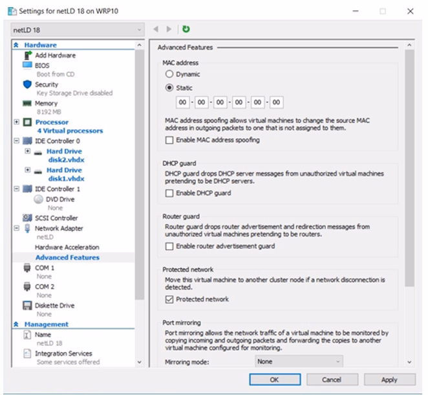Enable DHCP guard checkbox

(169, 193)
